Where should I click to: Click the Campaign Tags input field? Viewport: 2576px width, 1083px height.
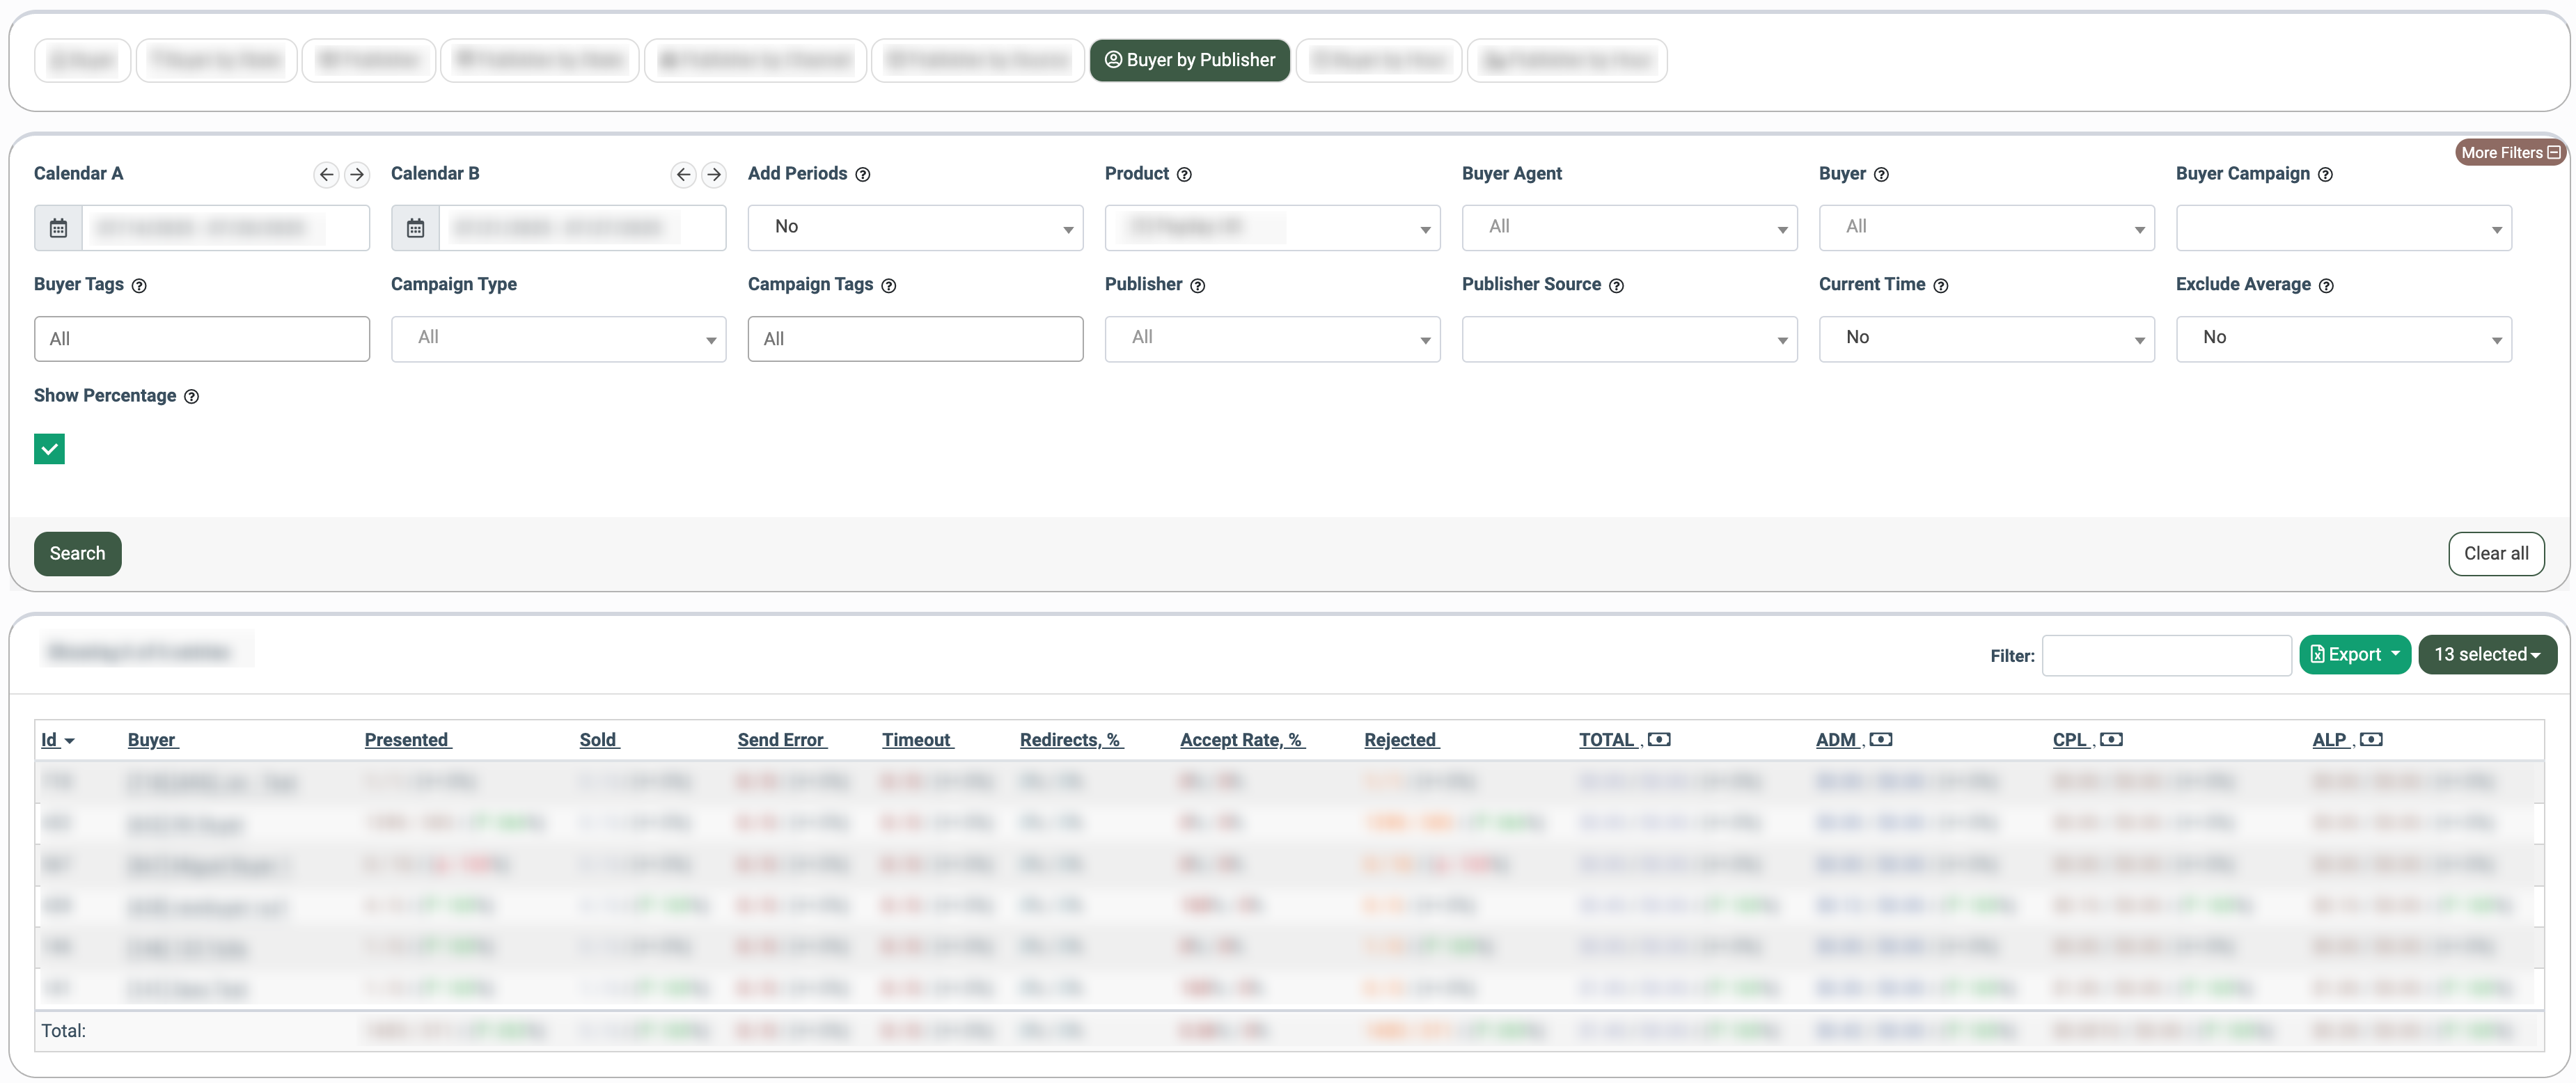[915, 339]
